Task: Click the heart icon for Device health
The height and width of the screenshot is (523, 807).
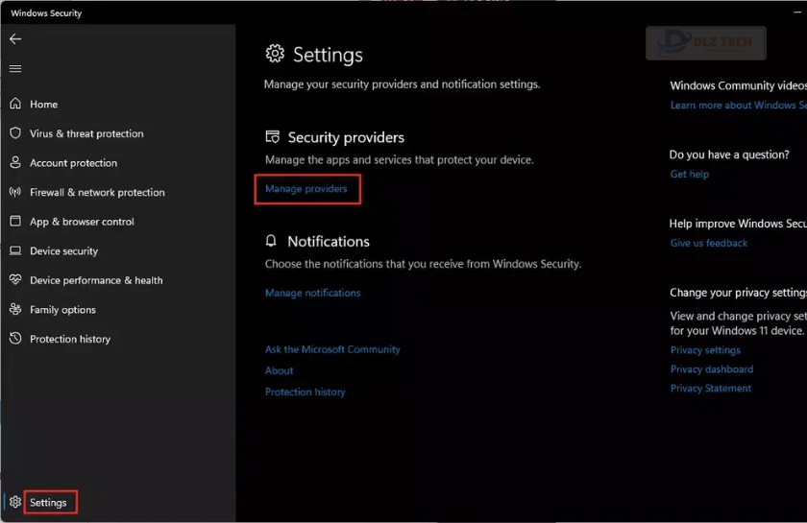Action: pos(15,280)
